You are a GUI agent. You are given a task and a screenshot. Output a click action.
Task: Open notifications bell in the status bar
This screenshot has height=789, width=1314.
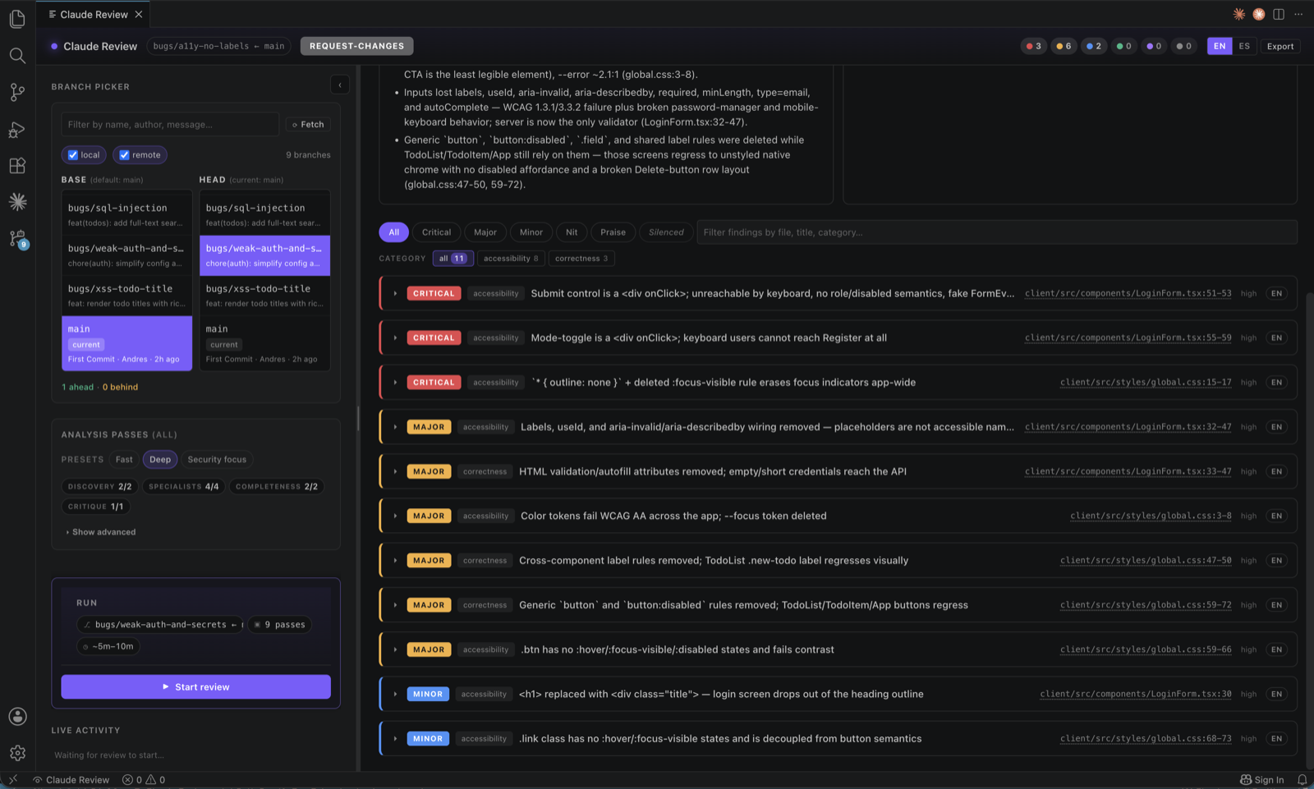(1302, 780)
